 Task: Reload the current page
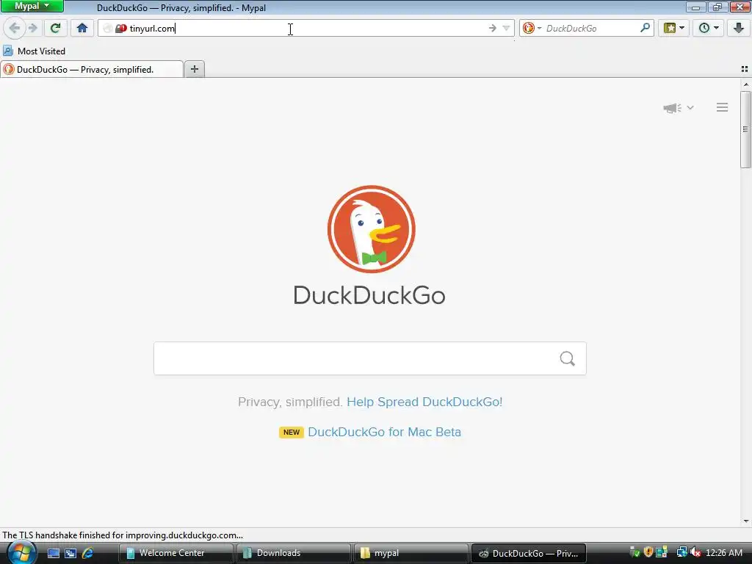click(x=55, y=28)
